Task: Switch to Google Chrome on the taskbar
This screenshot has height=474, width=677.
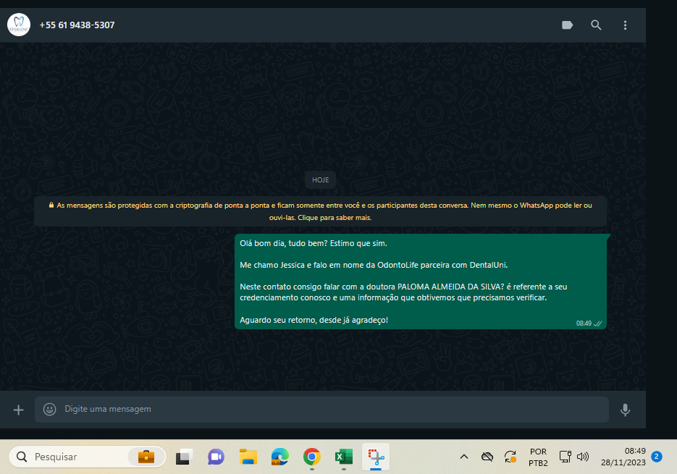Action: [312, 457]
